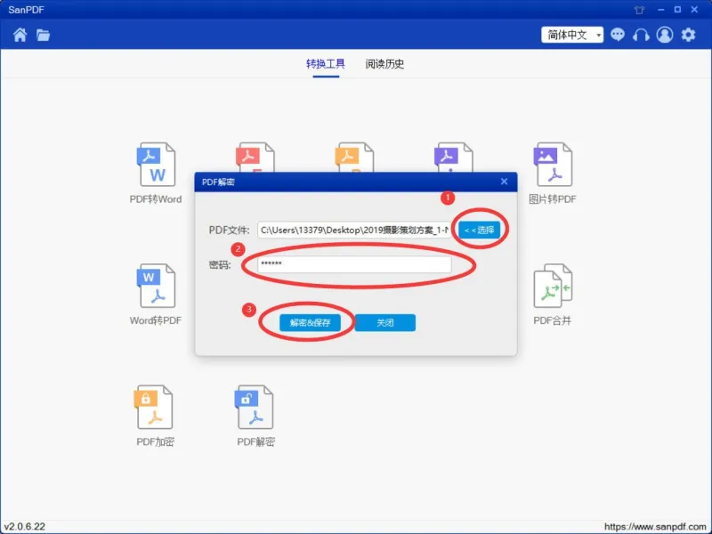Screen dimensions: 712x534
Task: Click the 关闭 button in dialog
Action: pyautogui.click(x=385, y=322)
